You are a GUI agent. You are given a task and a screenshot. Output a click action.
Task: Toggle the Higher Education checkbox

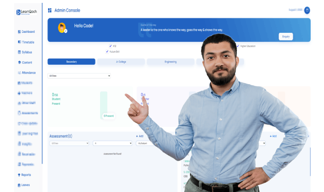pyautogui.click(x=238, y=46)
